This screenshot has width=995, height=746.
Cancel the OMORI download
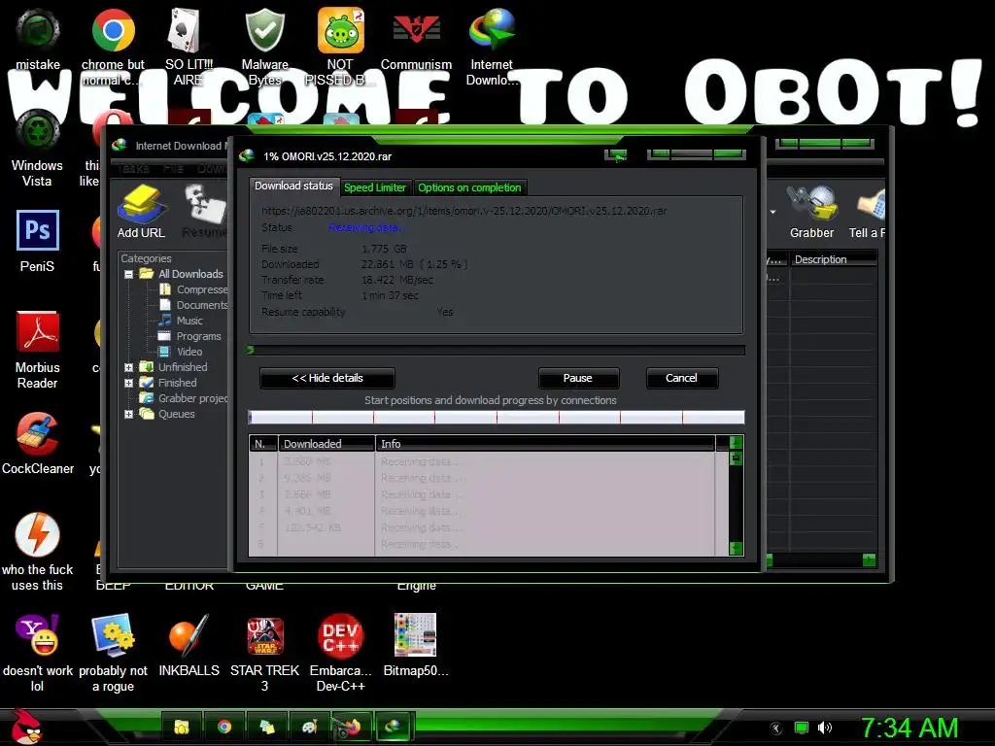(x=681, y=378)
